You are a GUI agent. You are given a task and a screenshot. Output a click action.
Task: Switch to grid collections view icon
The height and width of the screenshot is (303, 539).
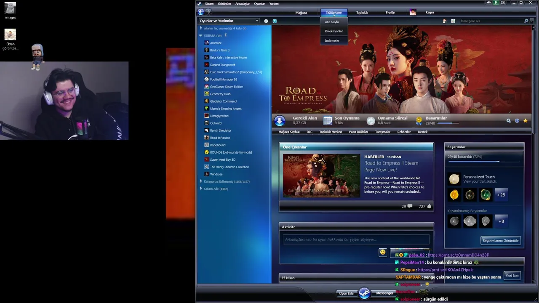point(453,21)
